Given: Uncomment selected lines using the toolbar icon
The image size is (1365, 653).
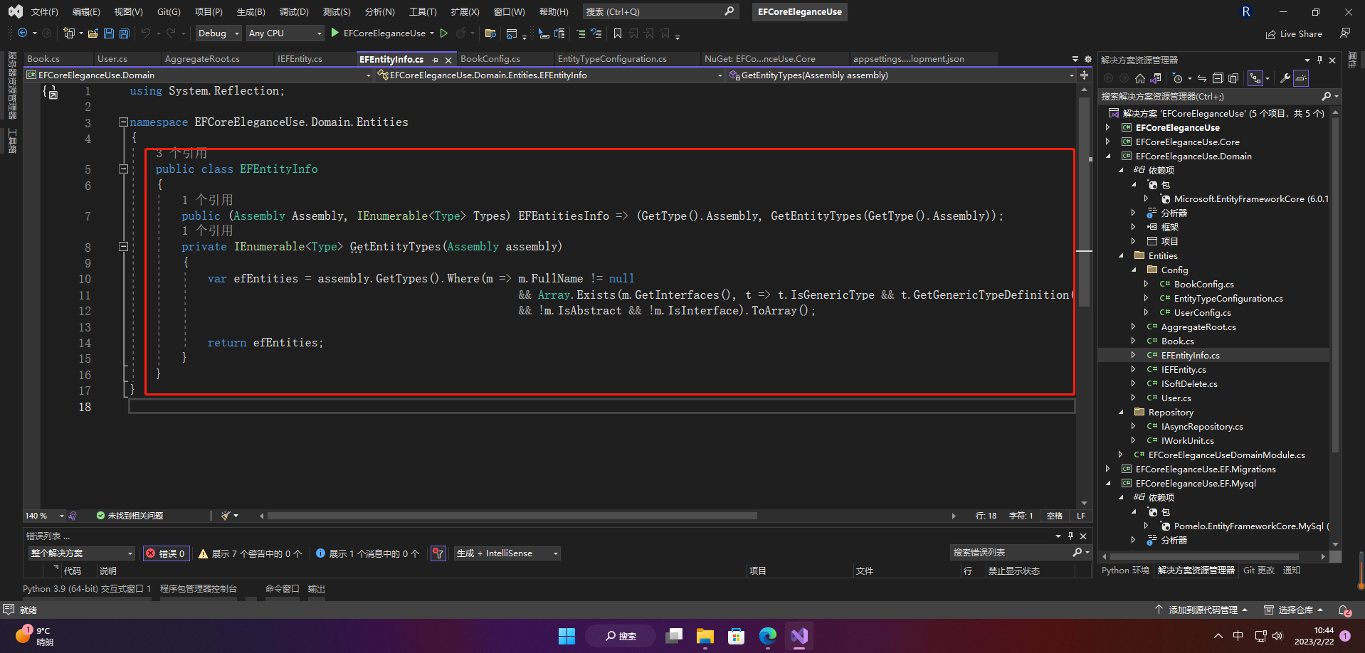Looking at the screenshot, I should point(596,33).
